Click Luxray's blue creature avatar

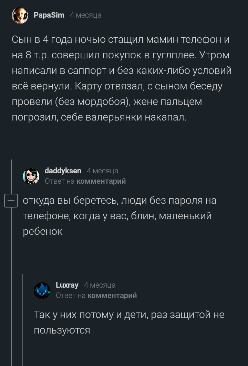[x=42, y=290]
